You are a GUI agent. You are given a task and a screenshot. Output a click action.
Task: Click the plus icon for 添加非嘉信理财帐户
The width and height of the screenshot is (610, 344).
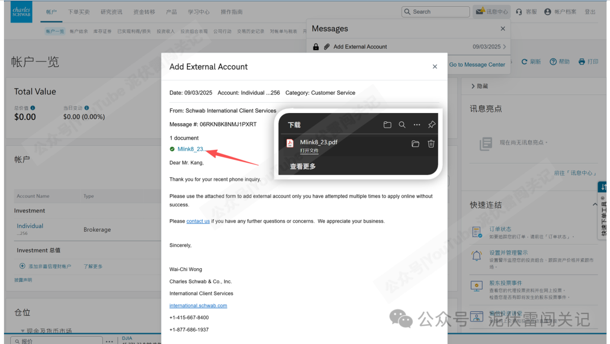point(22,266)
